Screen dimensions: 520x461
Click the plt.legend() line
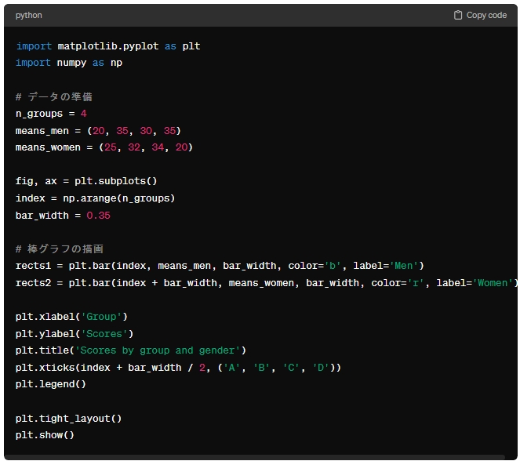tap(51, 384)
